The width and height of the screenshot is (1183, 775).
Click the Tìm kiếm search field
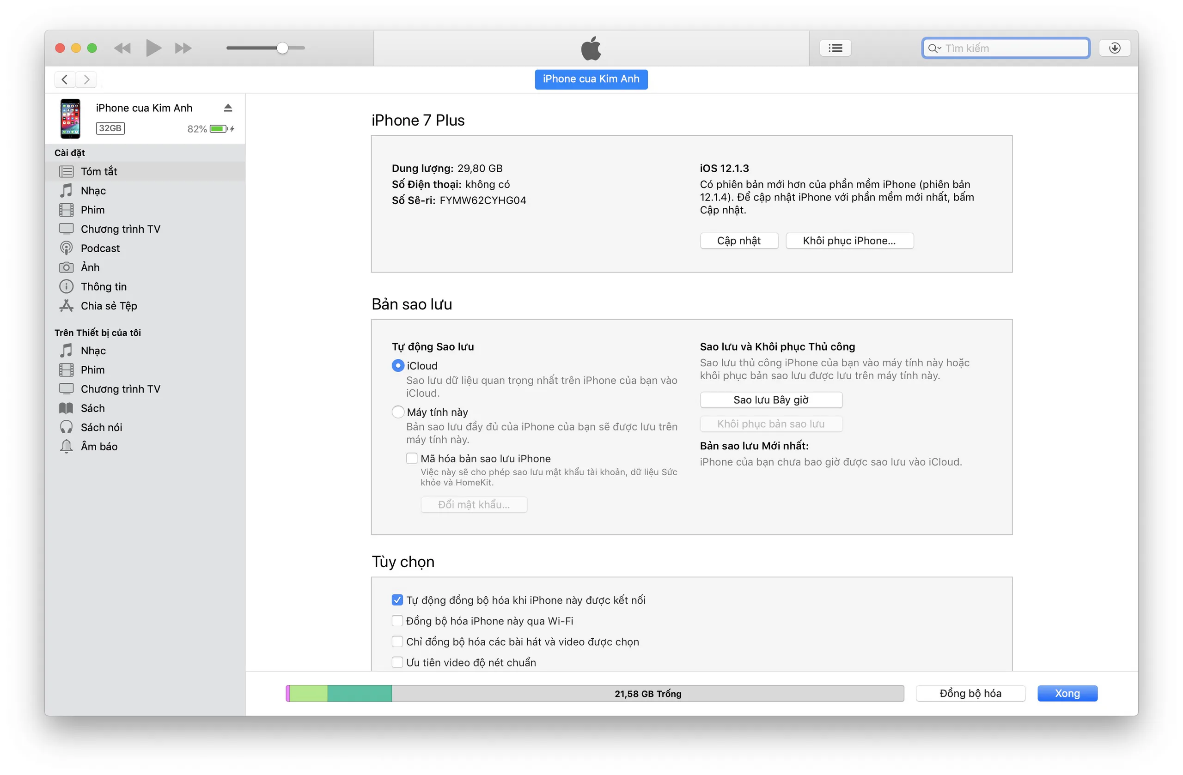coord(1006,48)
